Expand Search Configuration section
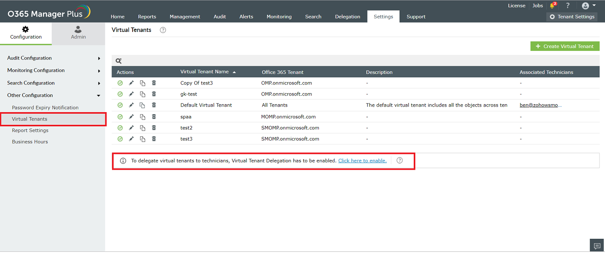Screen dimensions: 605x253 point(54,83)
